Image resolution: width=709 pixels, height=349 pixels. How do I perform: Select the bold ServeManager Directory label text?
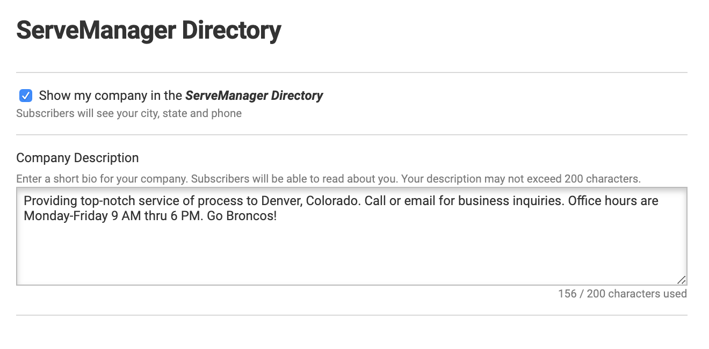point(254,95)
